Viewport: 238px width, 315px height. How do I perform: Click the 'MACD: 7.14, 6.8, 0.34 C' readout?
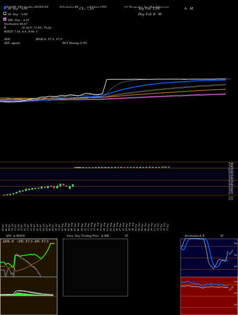point(21,31)
